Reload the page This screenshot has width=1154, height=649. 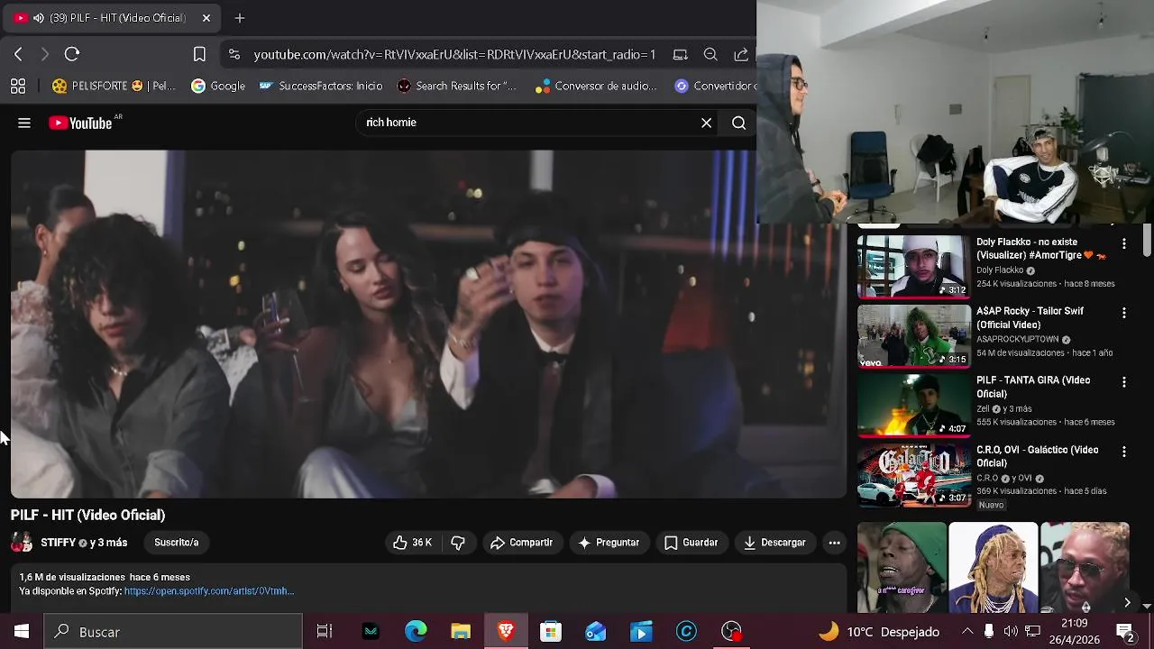coord(72,54)
